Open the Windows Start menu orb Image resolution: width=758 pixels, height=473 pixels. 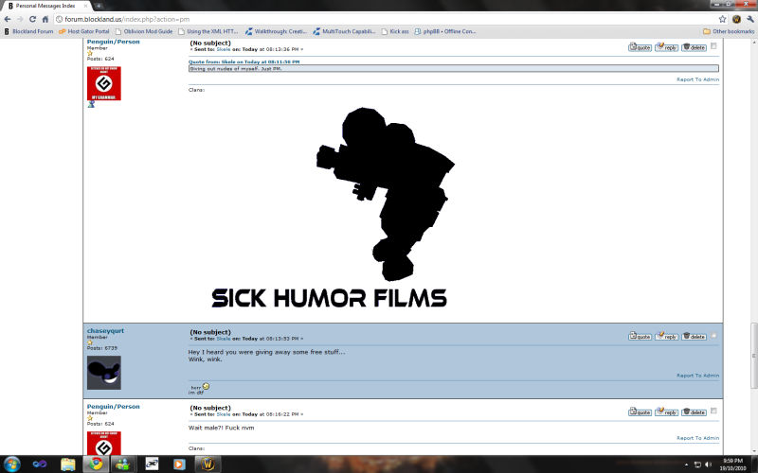(11, 464)
